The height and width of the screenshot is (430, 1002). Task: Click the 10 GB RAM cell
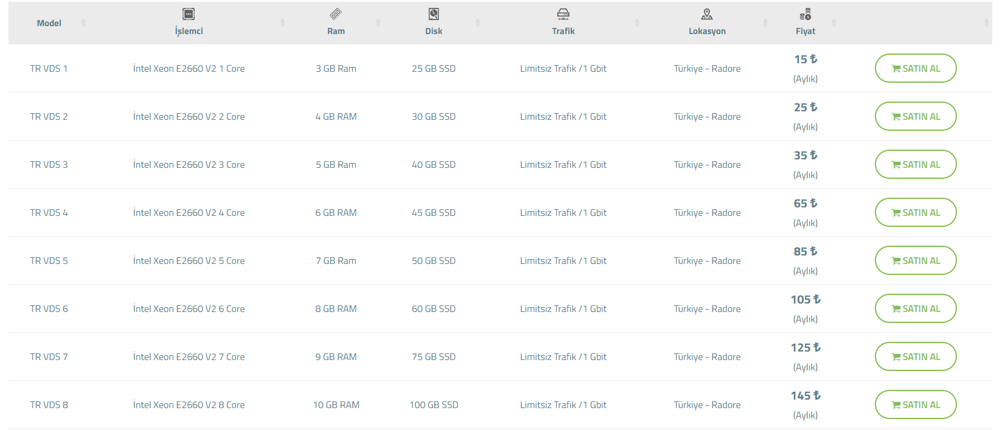(x=336, y=405)
